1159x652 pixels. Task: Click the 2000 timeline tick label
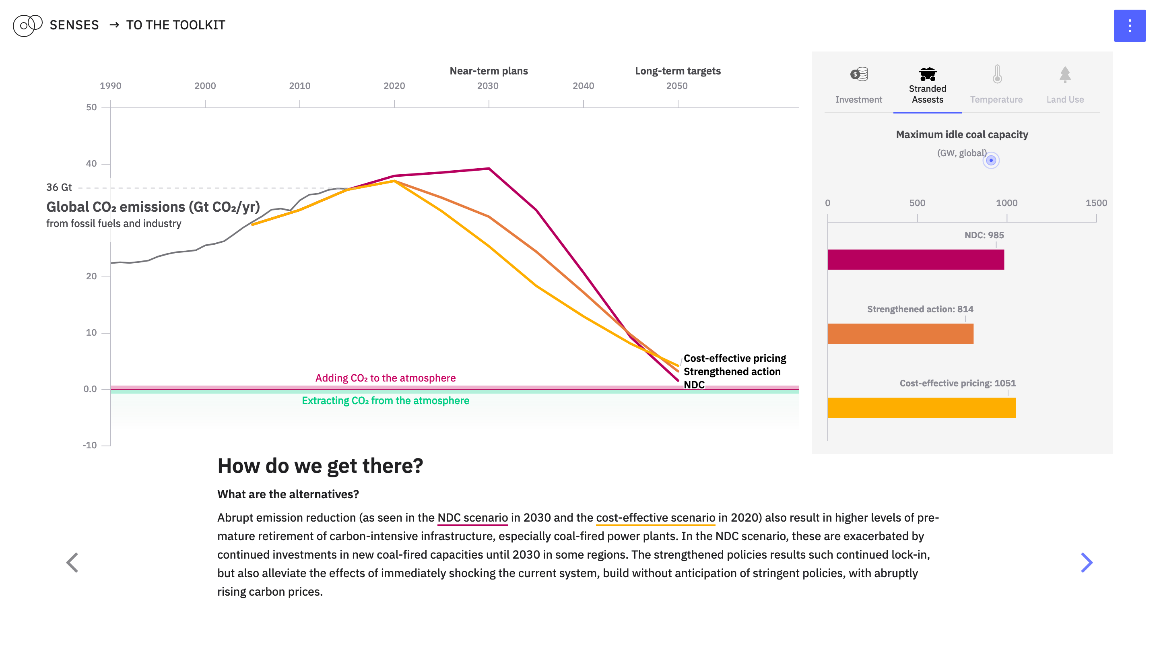205,86
